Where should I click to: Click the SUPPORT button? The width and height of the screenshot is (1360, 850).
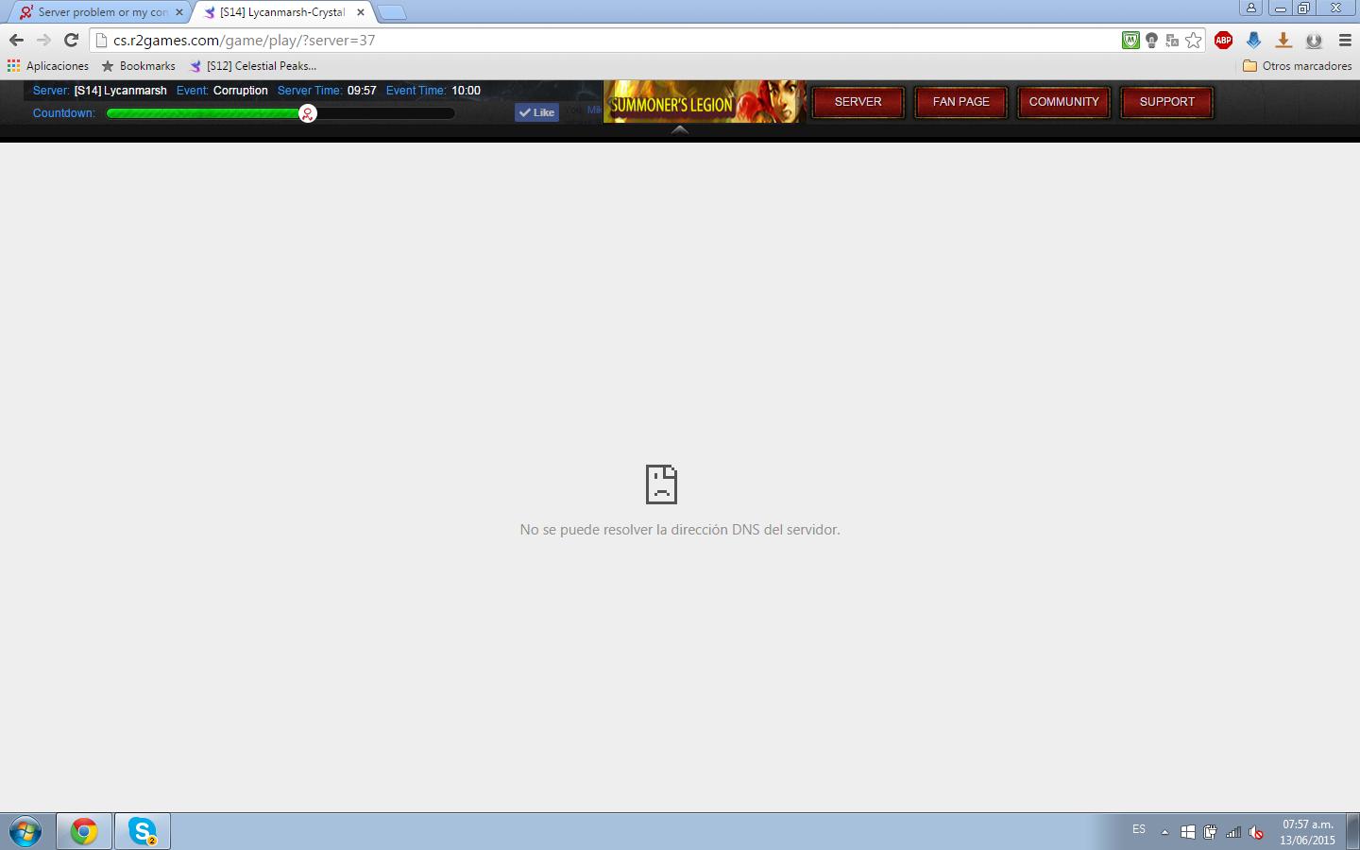coord(1166,102)
